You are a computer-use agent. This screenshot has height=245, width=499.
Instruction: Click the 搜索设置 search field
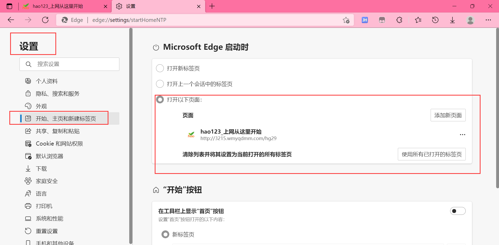coord(69,64)
